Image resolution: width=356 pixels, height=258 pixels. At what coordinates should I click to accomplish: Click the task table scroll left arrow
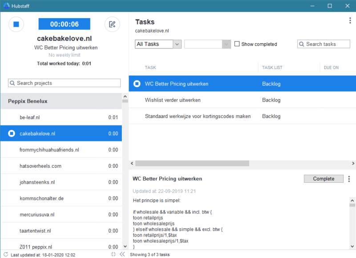pyautogui.click(x=132, y=163)
